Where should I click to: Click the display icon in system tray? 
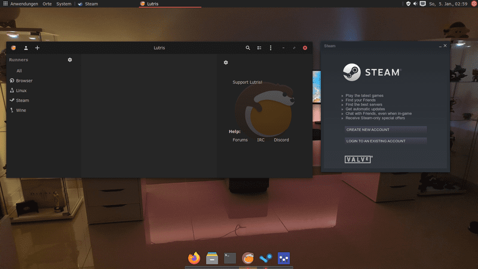tap(423, 4)
